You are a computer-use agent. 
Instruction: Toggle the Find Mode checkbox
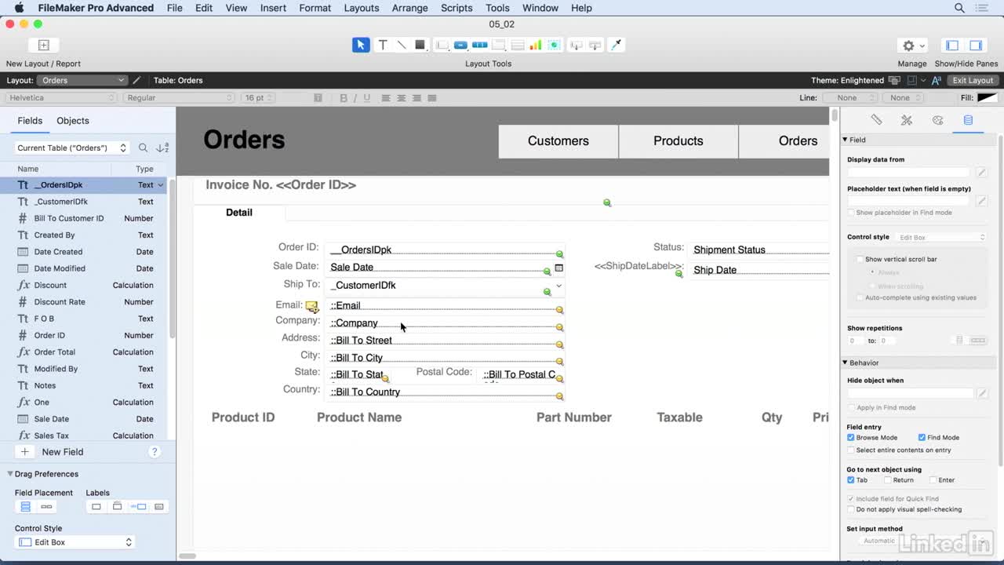[x=922, y=437]
